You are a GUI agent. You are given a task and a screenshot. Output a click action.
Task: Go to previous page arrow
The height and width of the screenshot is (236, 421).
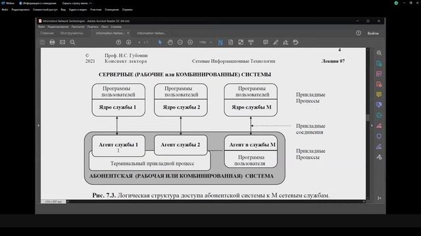tap(118, 42)
